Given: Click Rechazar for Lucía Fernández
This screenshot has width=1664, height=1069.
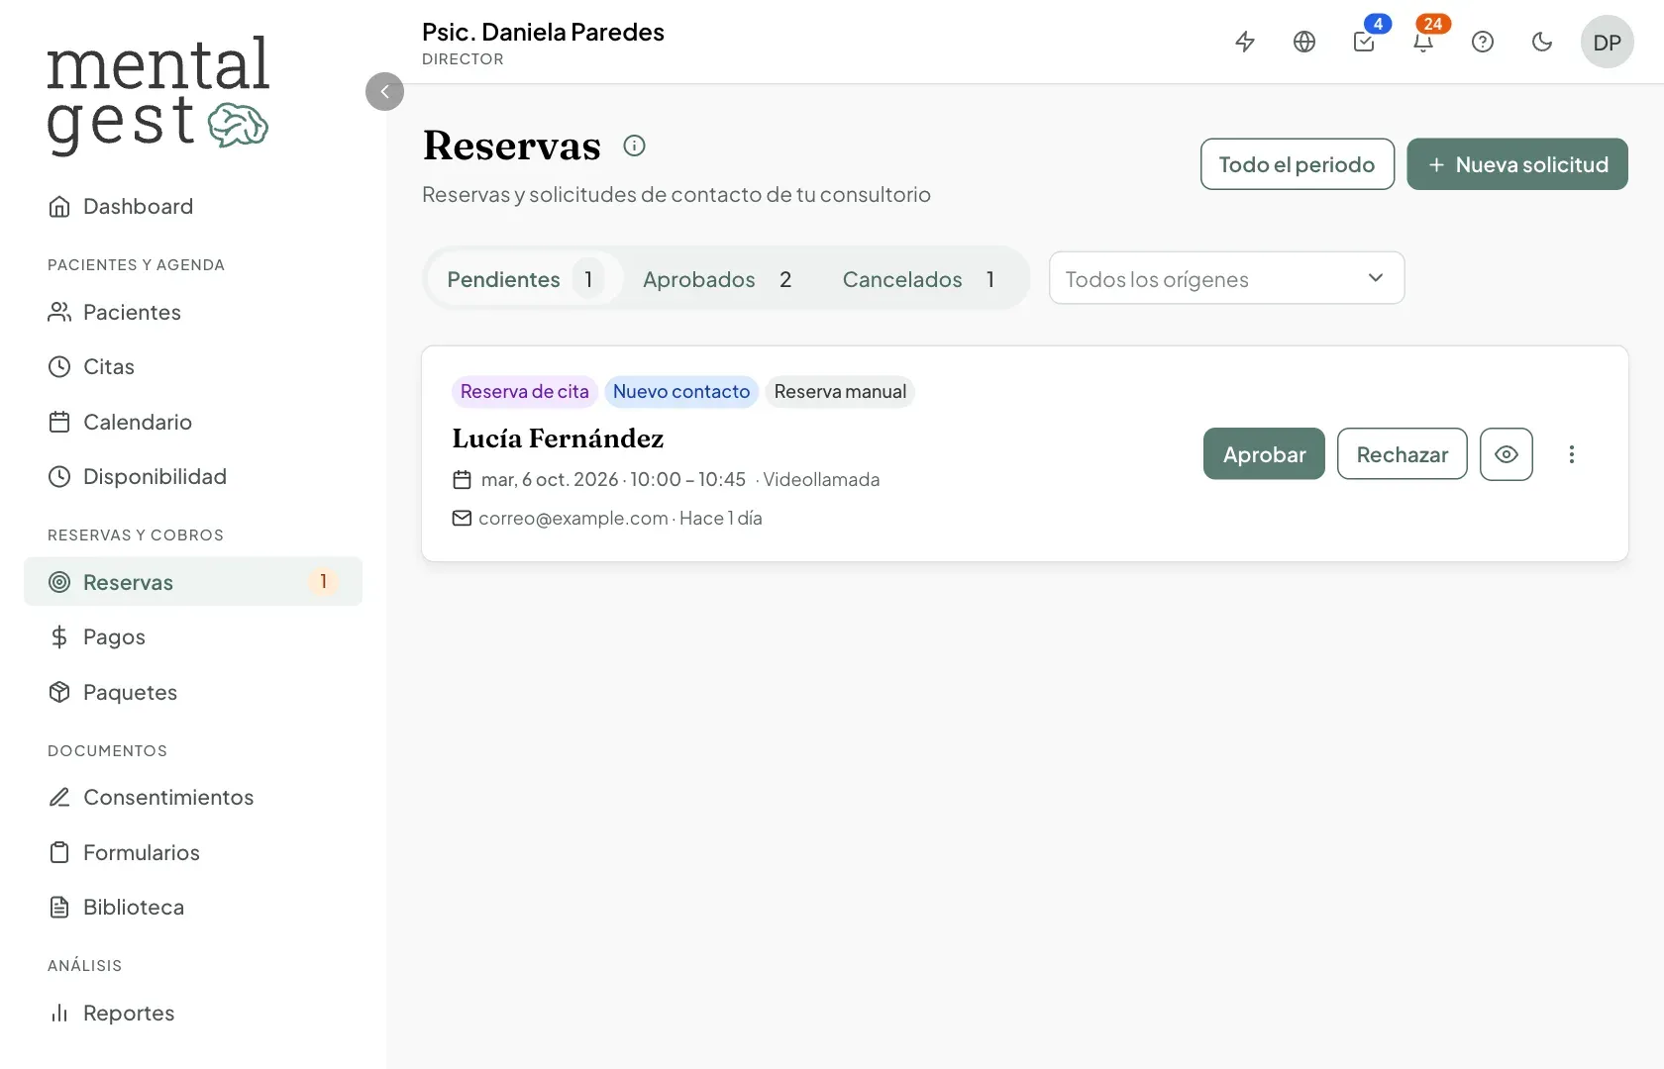Looking at the screenshot, I should (1402, 454).
